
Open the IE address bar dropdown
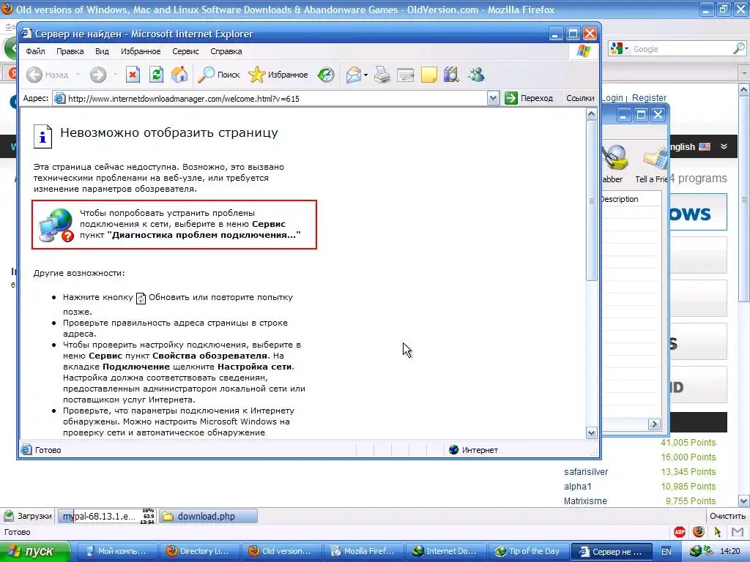coord(493,99)
